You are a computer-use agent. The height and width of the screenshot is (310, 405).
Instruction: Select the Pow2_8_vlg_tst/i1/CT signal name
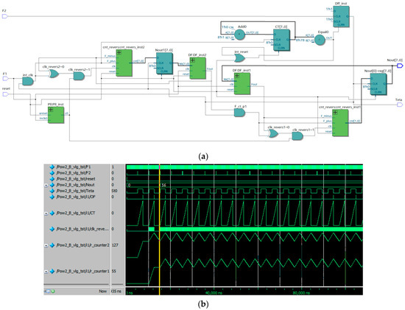pos(76,213)
